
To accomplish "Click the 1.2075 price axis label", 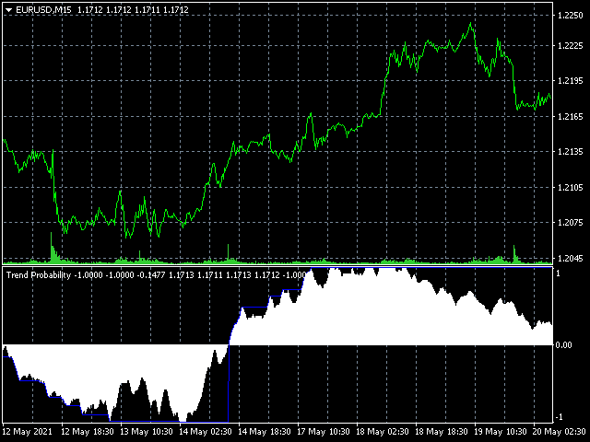I will 571,222.
